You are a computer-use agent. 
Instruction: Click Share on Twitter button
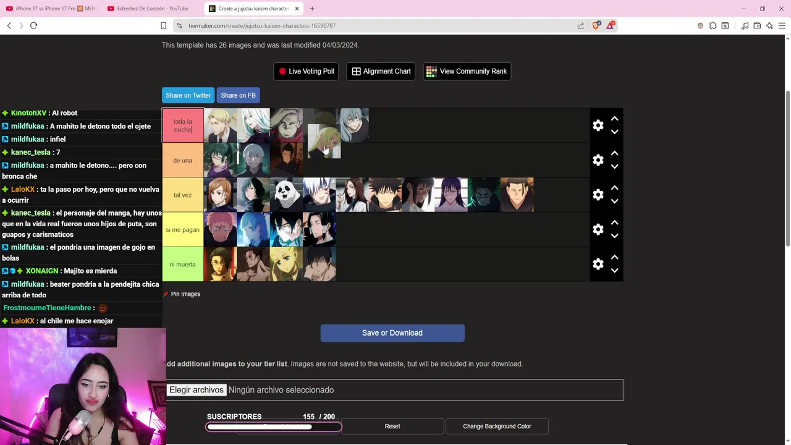(x=188, y=95)
